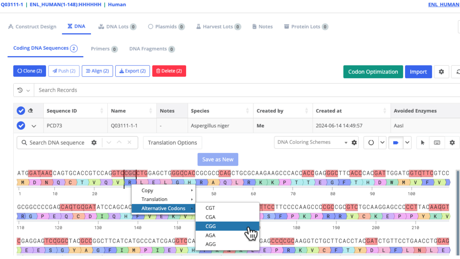The image size is (460, 259).
Task: Expand the circular view mode dropdown arrow
Action: pos(382,142)
